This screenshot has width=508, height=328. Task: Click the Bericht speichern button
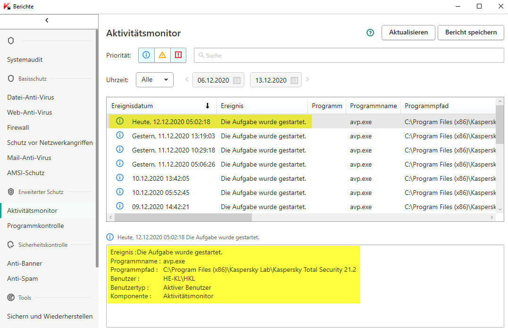tap(471, 33)
